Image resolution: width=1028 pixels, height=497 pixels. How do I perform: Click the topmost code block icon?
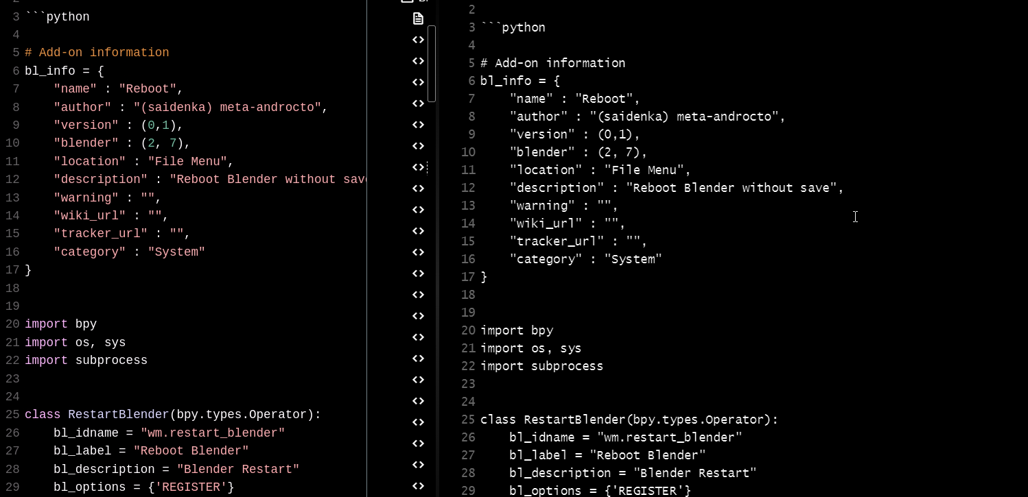coord(419,40)
